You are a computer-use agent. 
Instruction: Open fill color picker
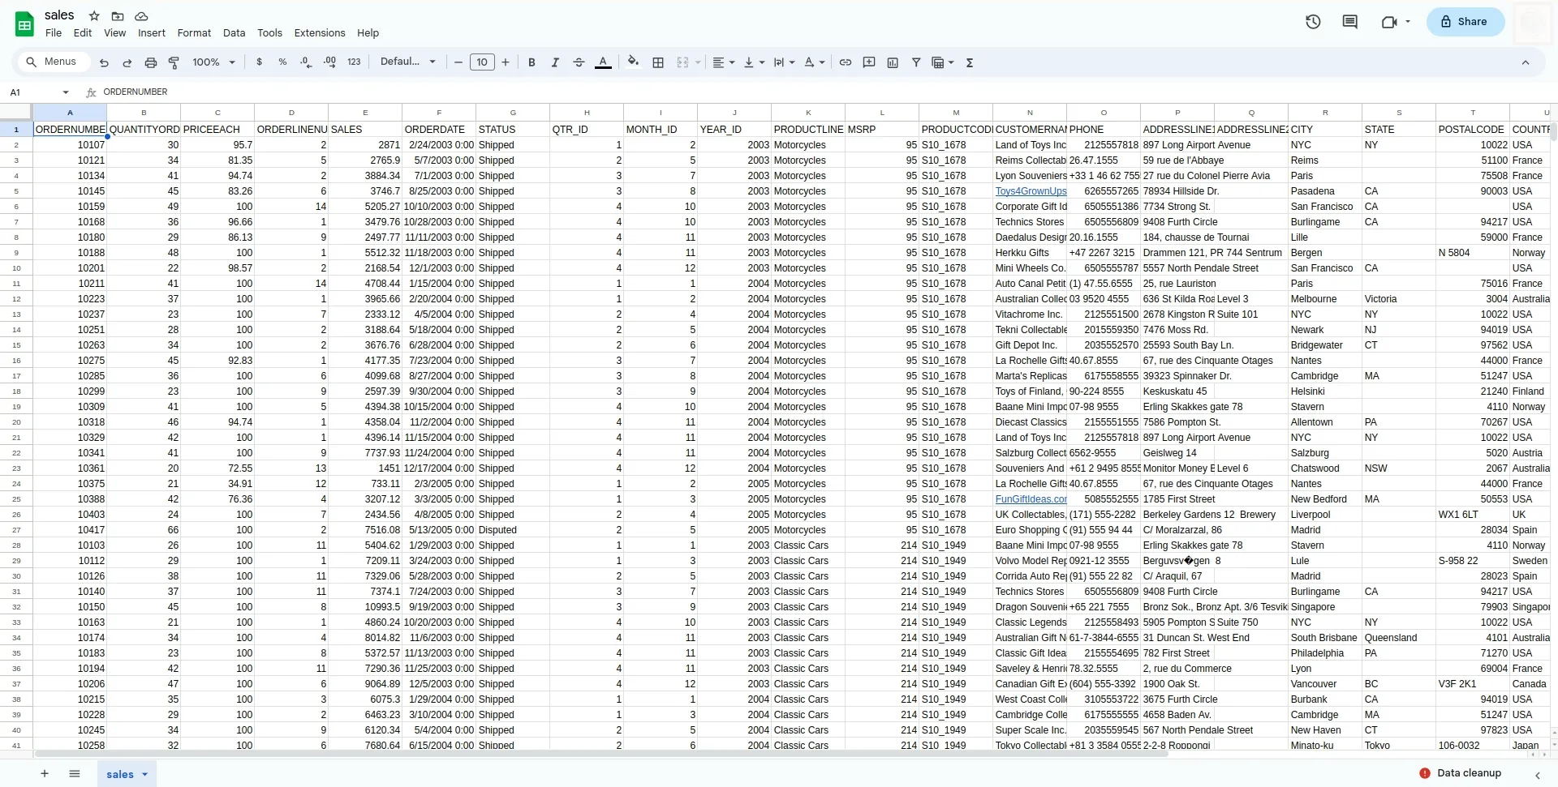click(634, 62)
